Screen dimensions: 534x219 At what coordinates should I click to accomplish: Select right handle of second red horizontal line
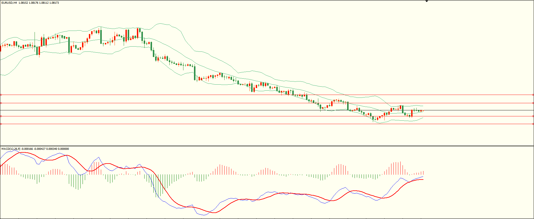click(533, 103)
